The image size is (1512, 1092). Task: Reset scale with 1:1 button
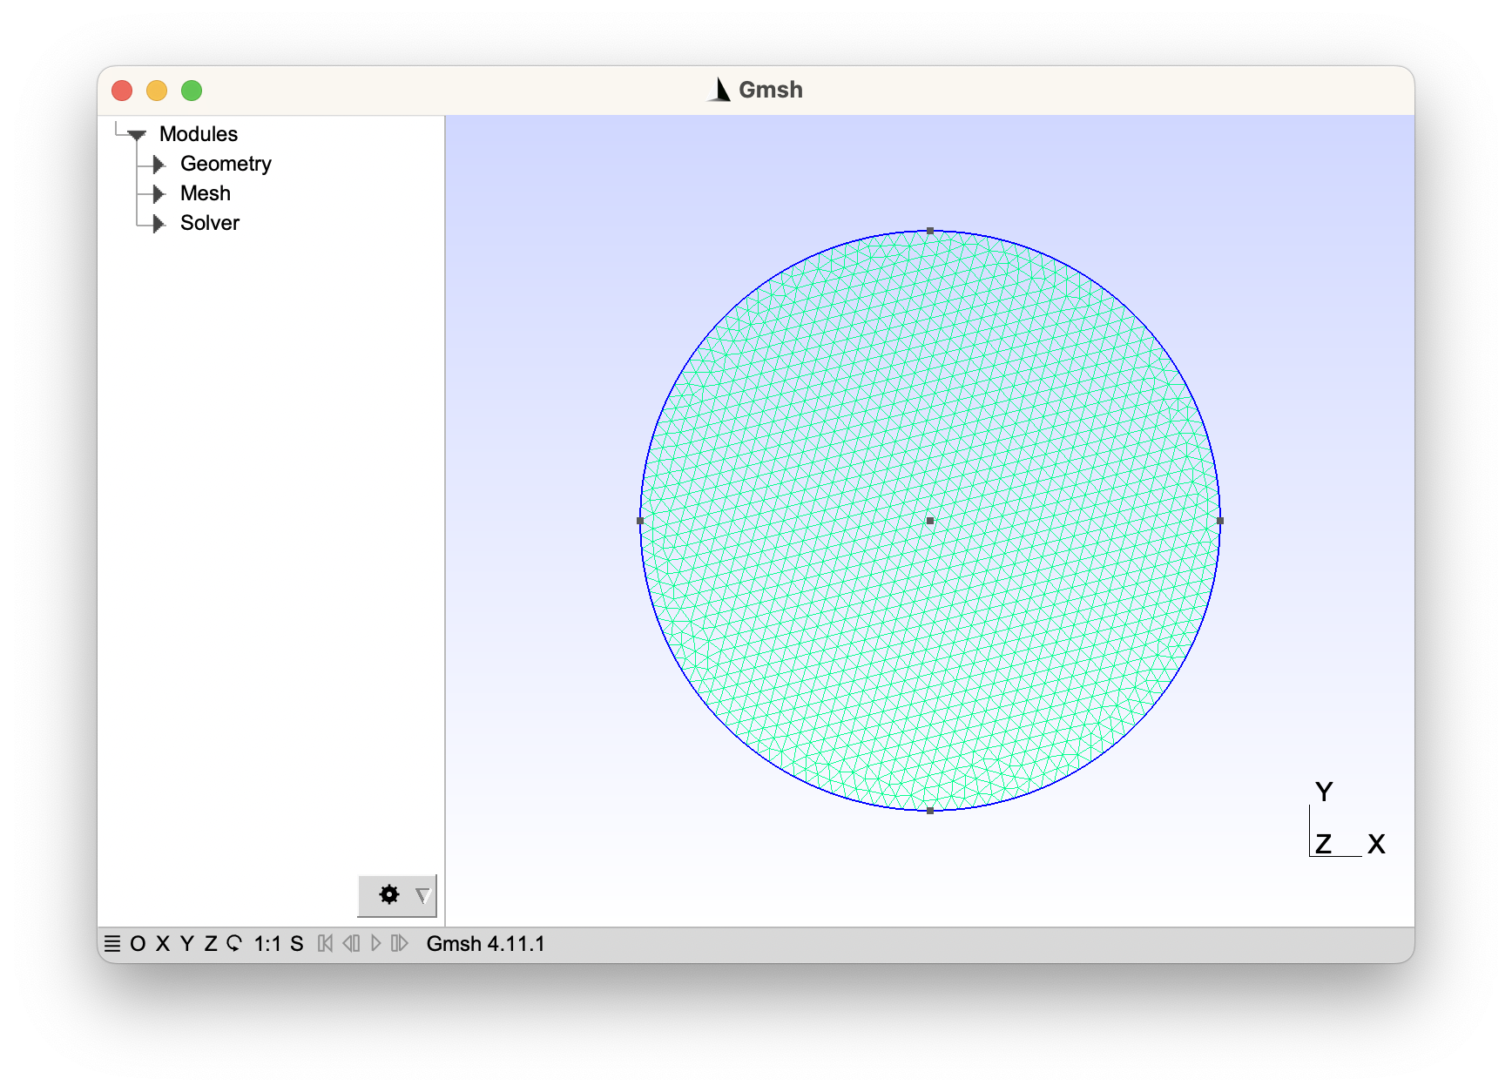267,944
